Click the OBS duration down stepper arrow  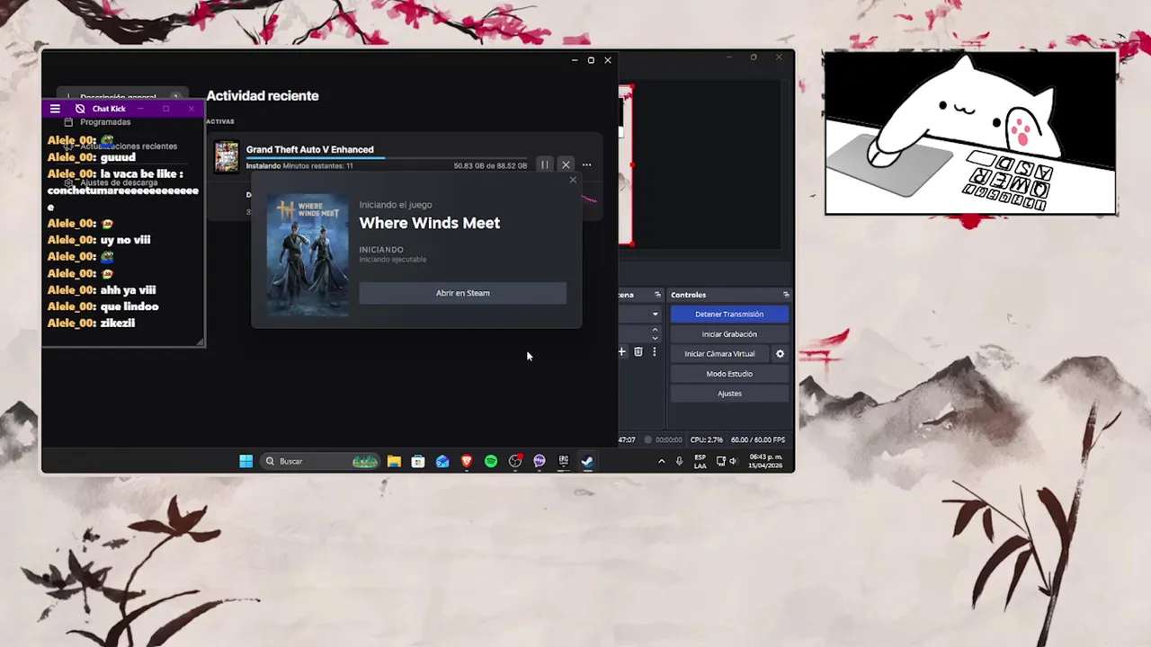pyautogui.click(x=655, y=338)
